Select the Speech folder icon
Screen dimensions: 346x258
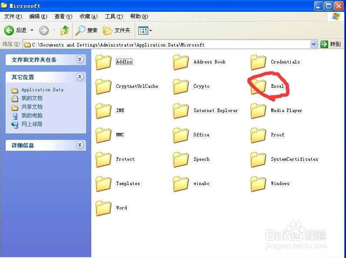coord(181,160)
